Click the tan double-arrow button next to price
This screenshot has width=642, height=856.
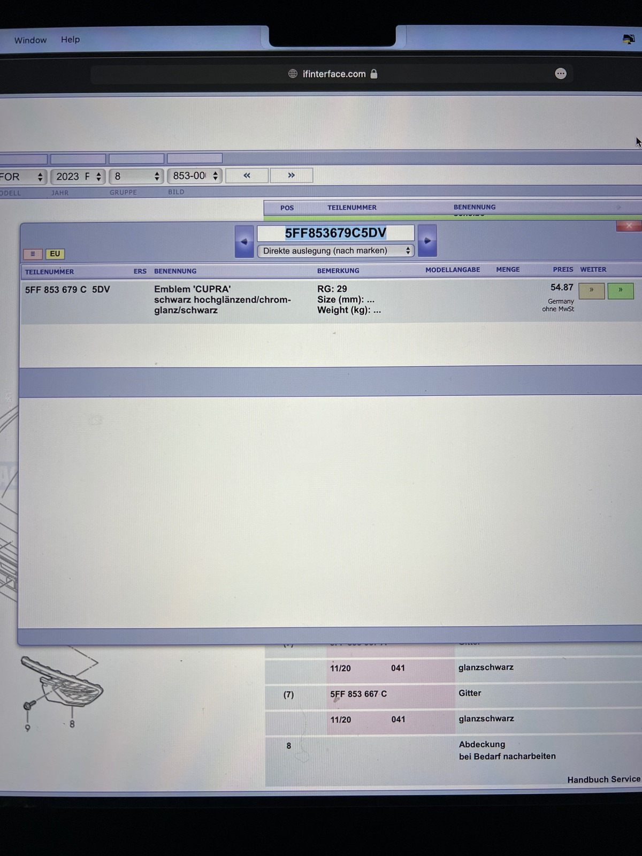pyautogui.click(x=591, y=291)
